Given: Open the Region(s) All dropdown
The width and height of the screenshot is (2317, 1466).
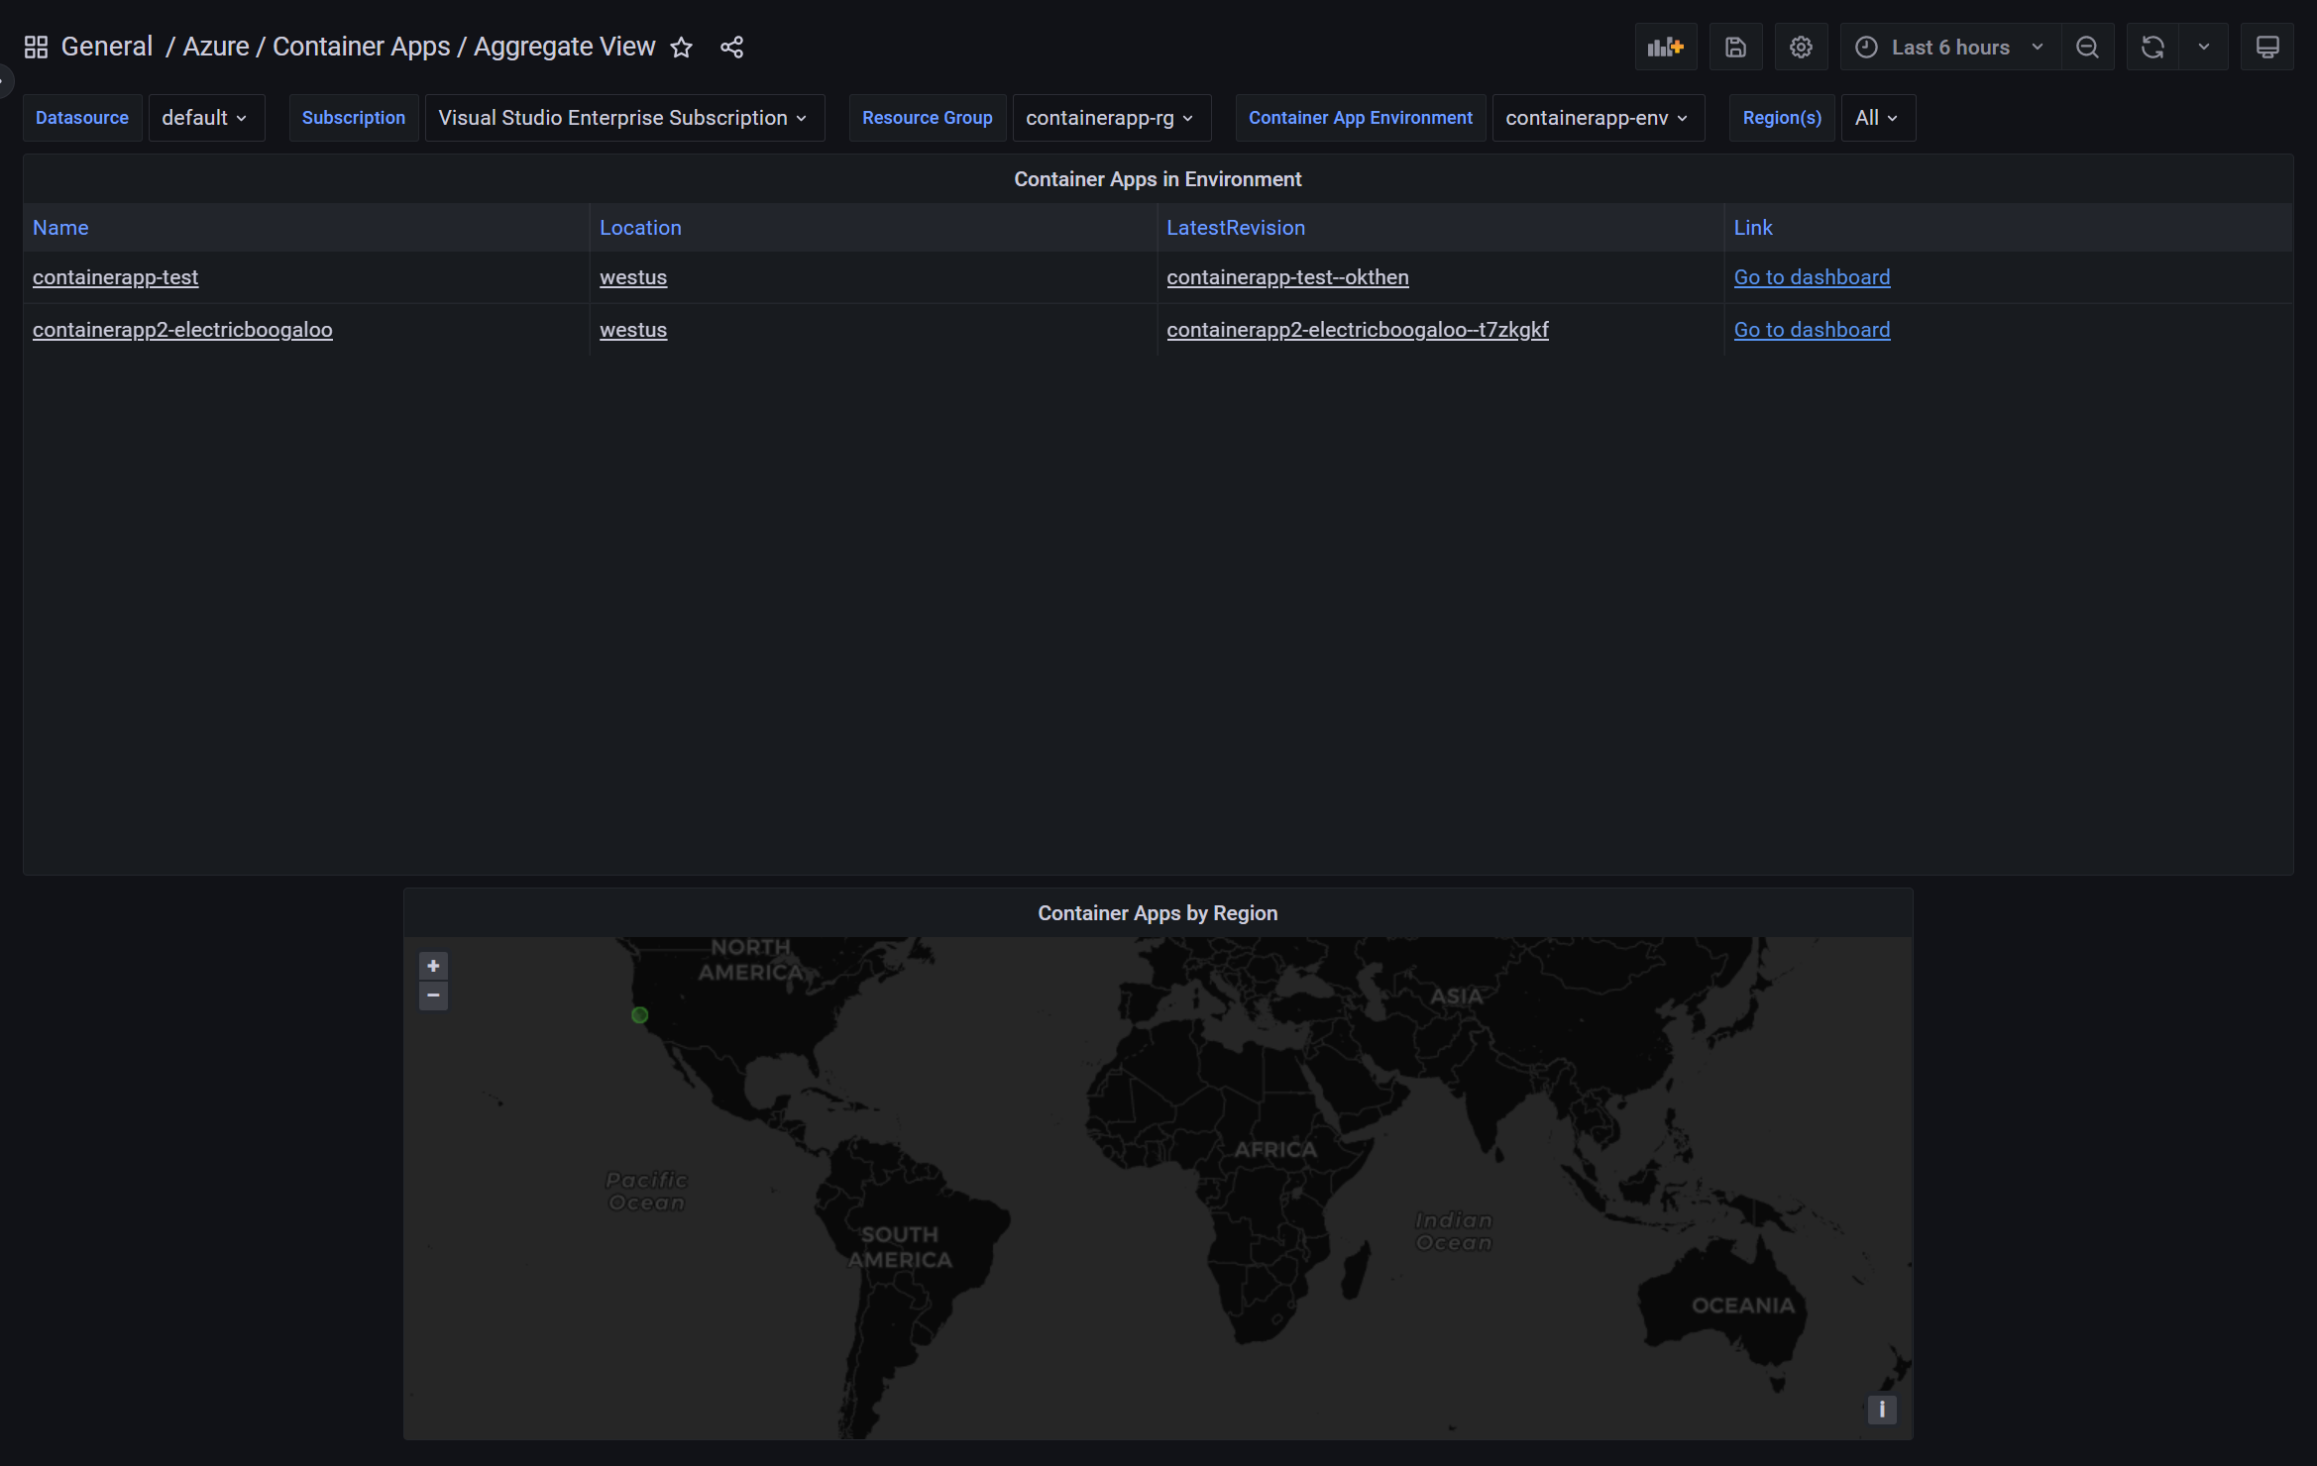Looking at the screenshot, I should pos(1877,118).
